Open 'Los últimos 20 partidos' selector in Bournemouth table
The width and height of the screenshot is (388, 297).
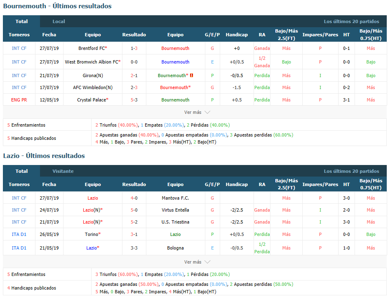pos(351,21)
